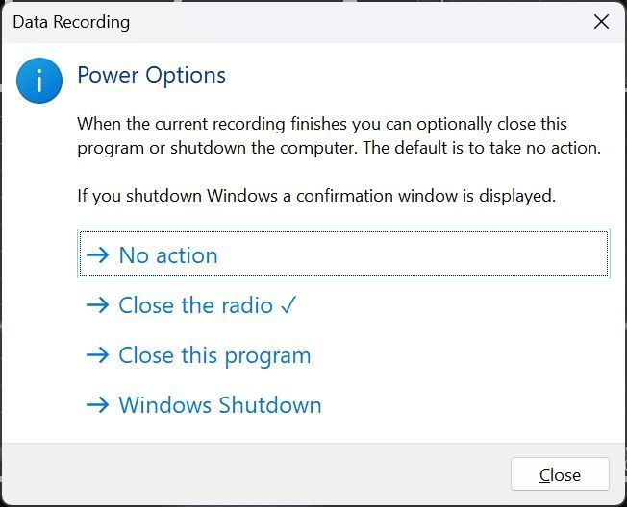Choose the "Close the radio" option
The image size is (627, 507).
pyautogui.click(x=195, y=305)
